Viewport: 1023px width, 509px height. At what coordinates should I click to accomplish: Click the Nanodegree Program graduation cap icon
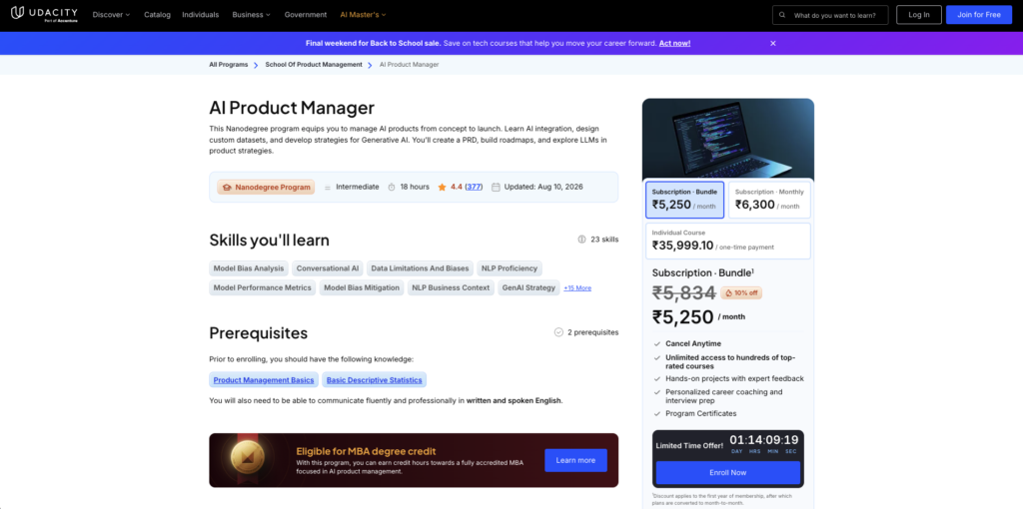coord(227,187)
